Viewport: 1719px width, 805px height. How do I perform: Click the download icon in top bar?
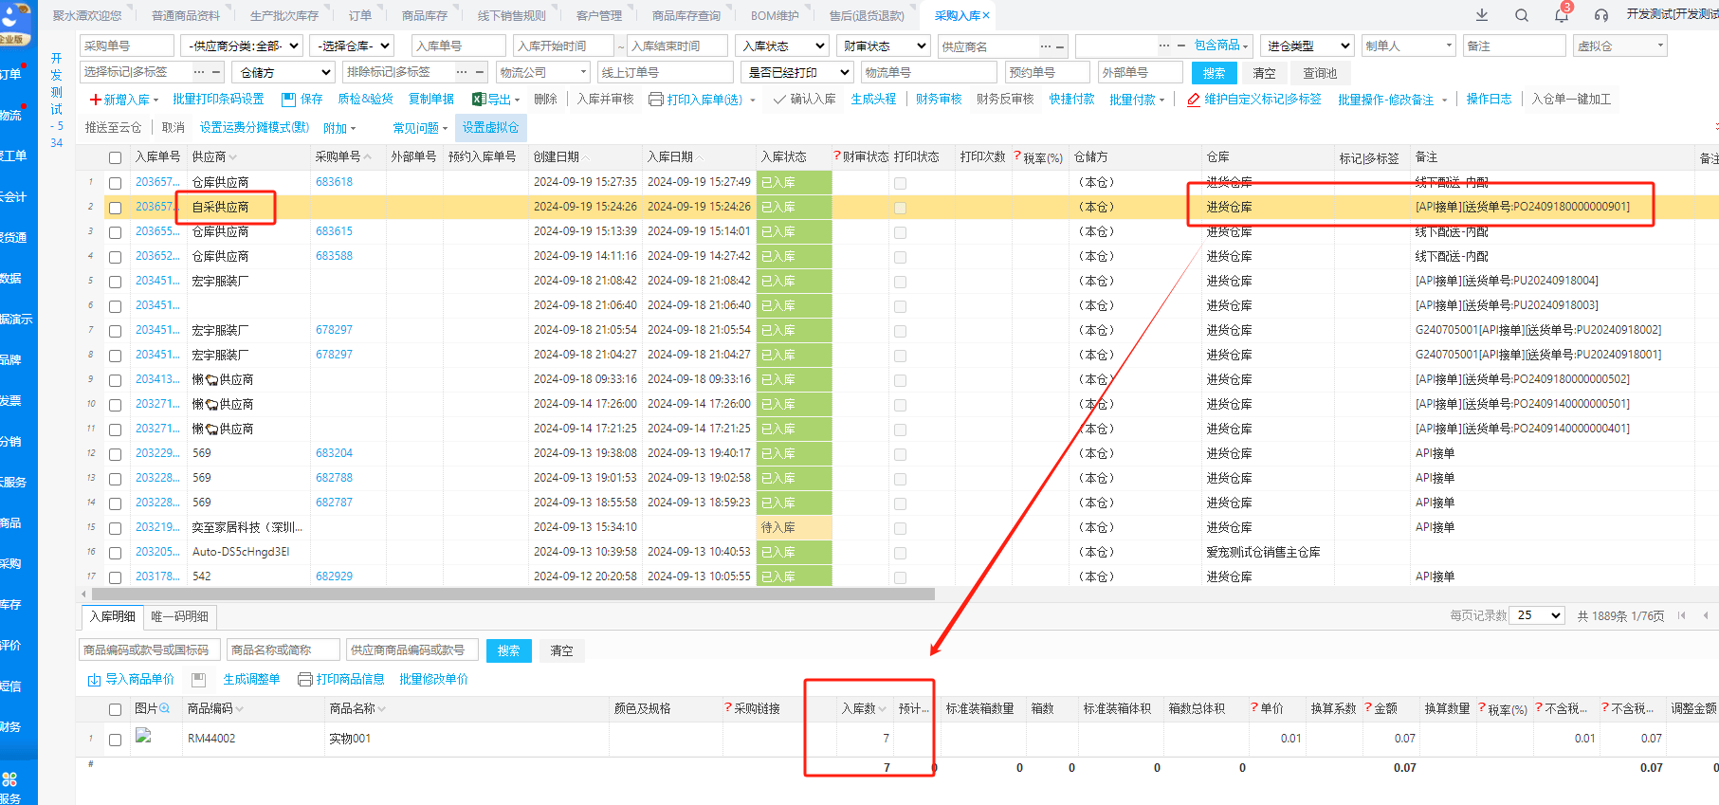click(x=1482, y=15)
